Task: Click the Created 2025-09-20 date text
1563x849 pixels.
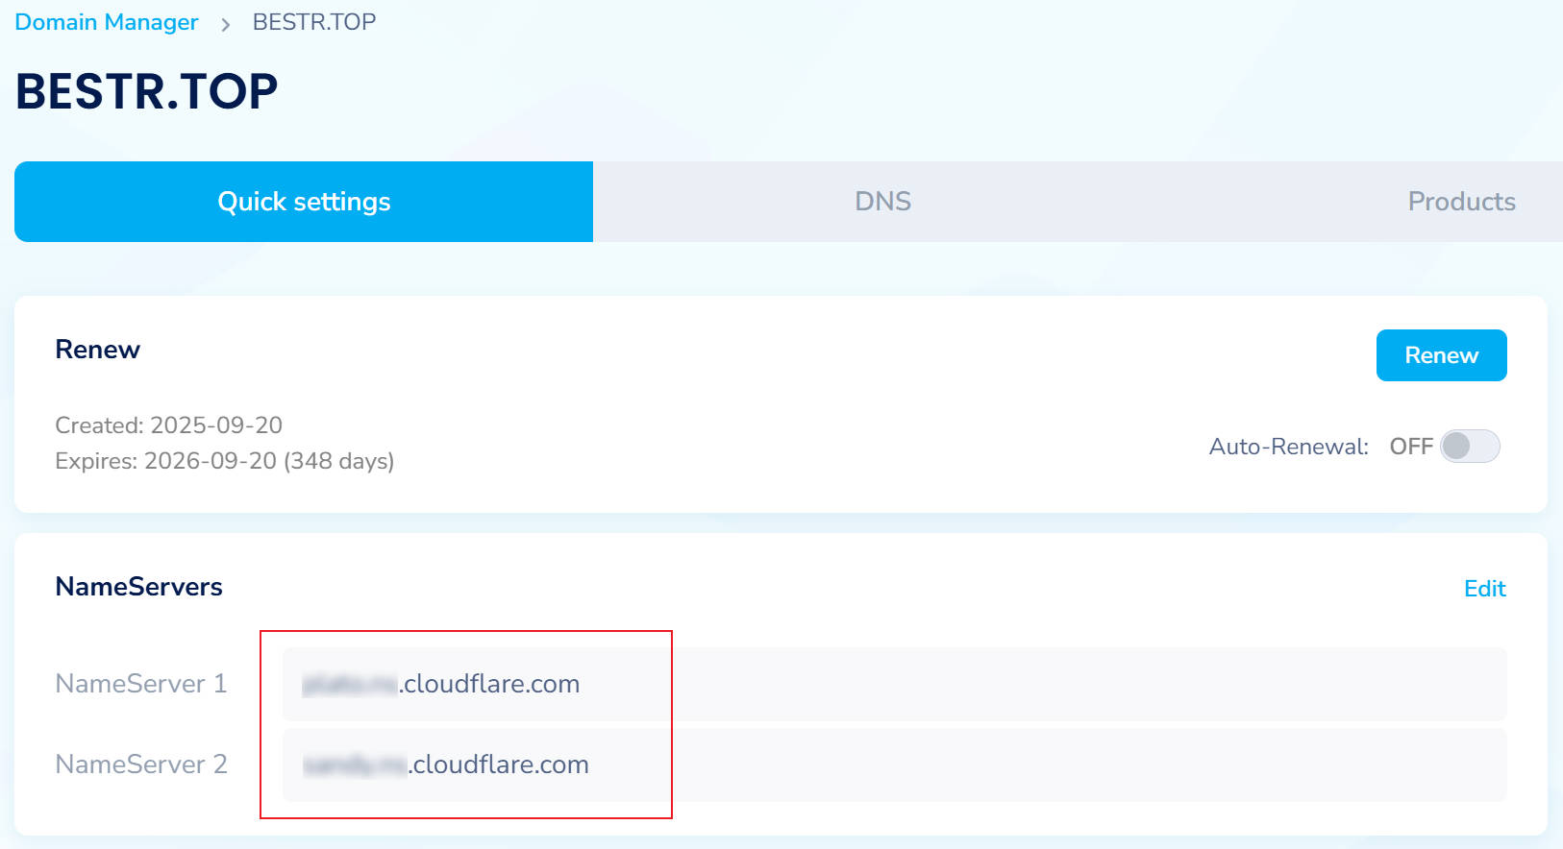Action: [169, 425]
